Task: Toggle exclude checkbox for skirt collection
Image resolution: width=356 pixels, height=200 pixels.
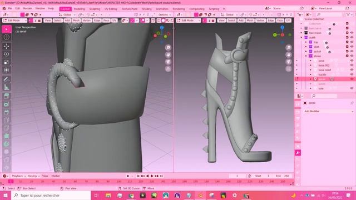Action: click(347, 47)
